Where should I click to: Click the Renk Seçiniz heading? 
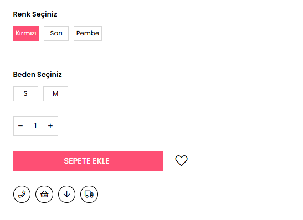point(35,14)
